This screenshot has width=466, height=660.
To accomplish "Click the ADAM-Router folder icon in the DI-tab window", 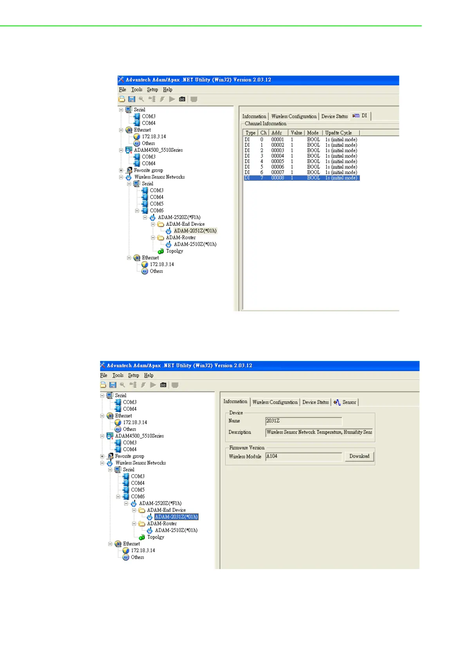I will tap(161, 238).
